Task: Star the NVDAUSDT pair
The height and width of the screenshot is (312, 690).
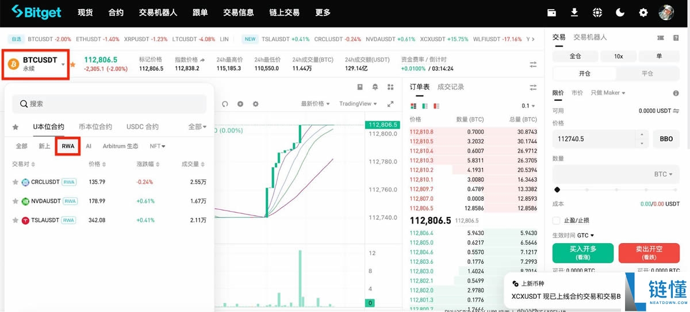Action: [16, 201]
